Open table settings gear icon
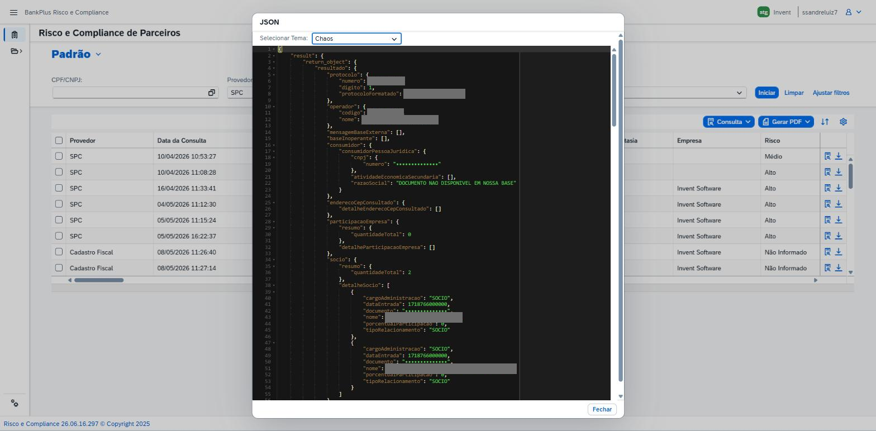876x431 pixels. point(843,122)
